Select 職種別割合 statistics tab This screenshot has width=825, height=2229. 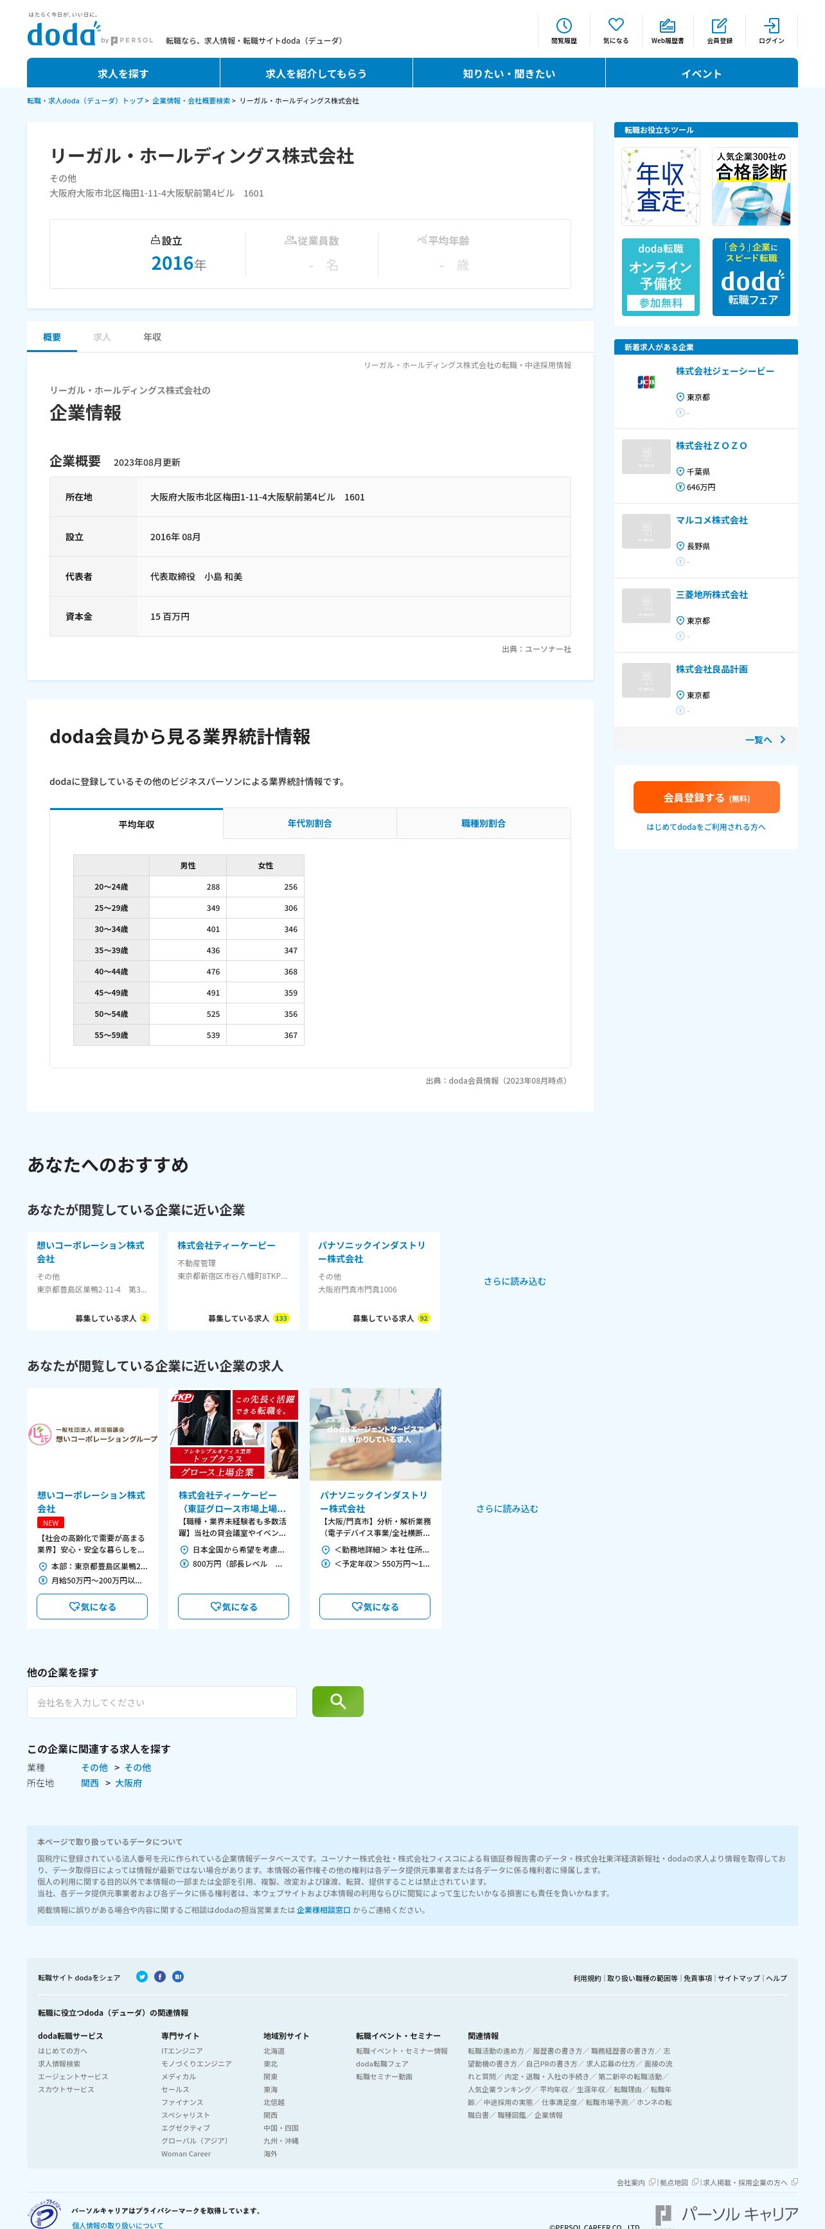pyautogui.click(x=484, y=823)
